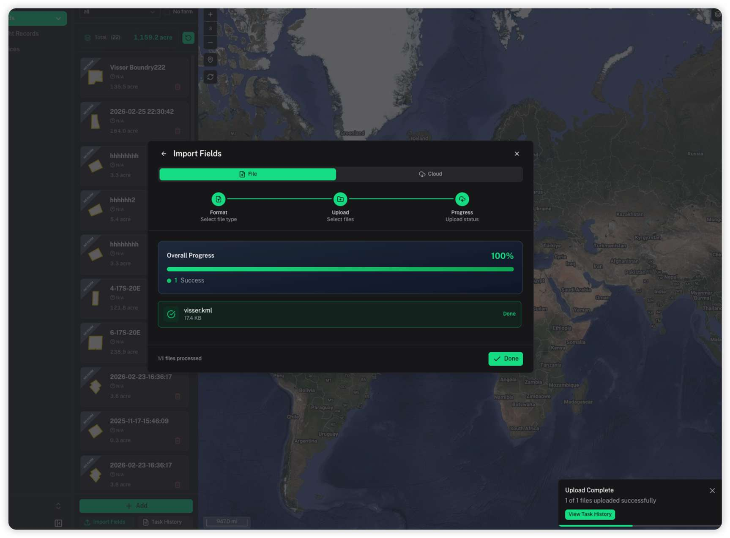Click the Progress step upload icon
Screen dimensions: 730x538
point(462,199)
